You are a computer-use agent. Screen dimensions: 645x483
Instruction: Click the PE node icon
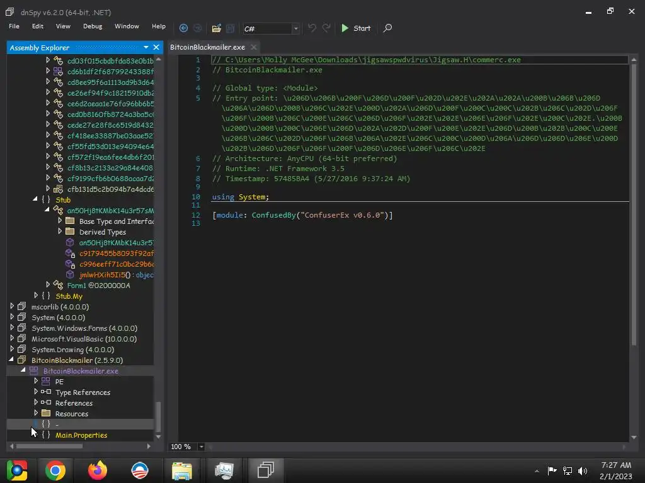(x=45, y=381)
